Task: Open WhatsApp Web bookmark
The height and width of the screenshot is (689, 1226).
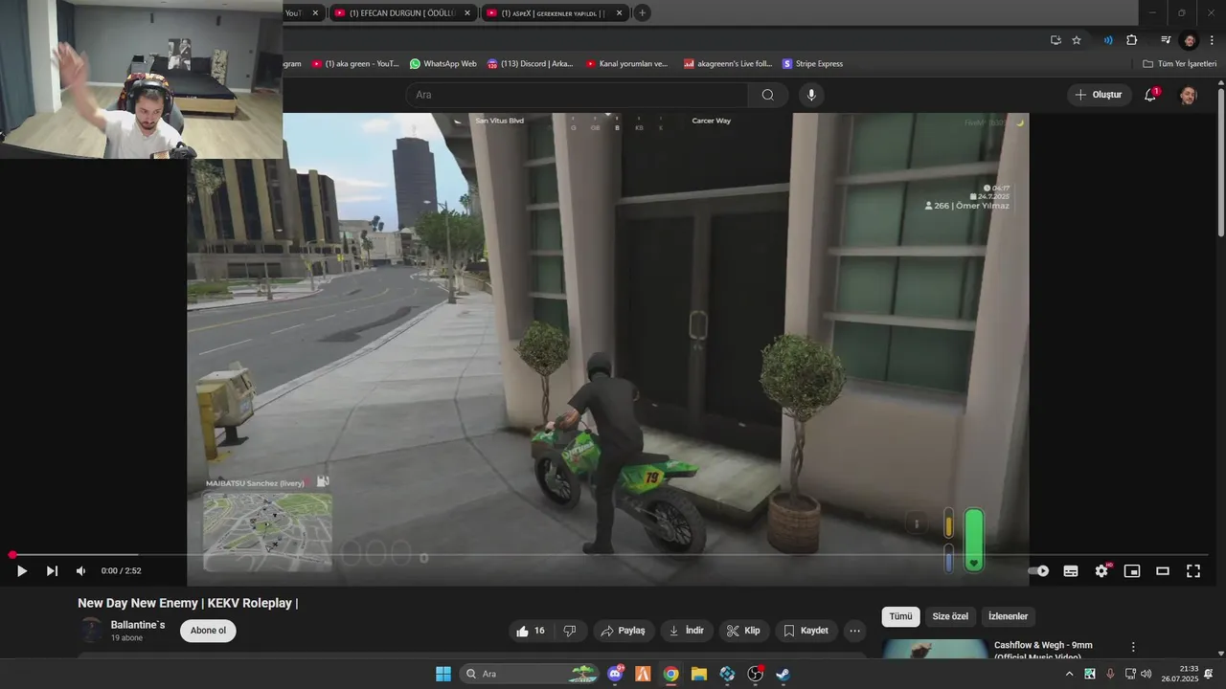Action: point(443,64)
